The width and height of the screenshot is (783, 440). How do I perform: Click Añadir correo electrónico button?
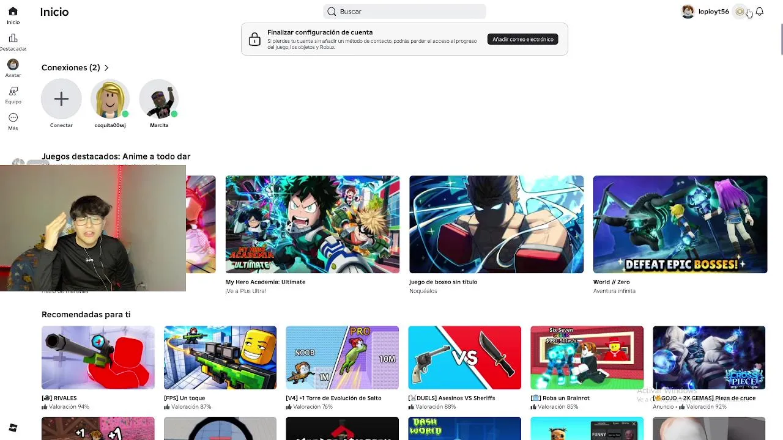coord(522,39)
